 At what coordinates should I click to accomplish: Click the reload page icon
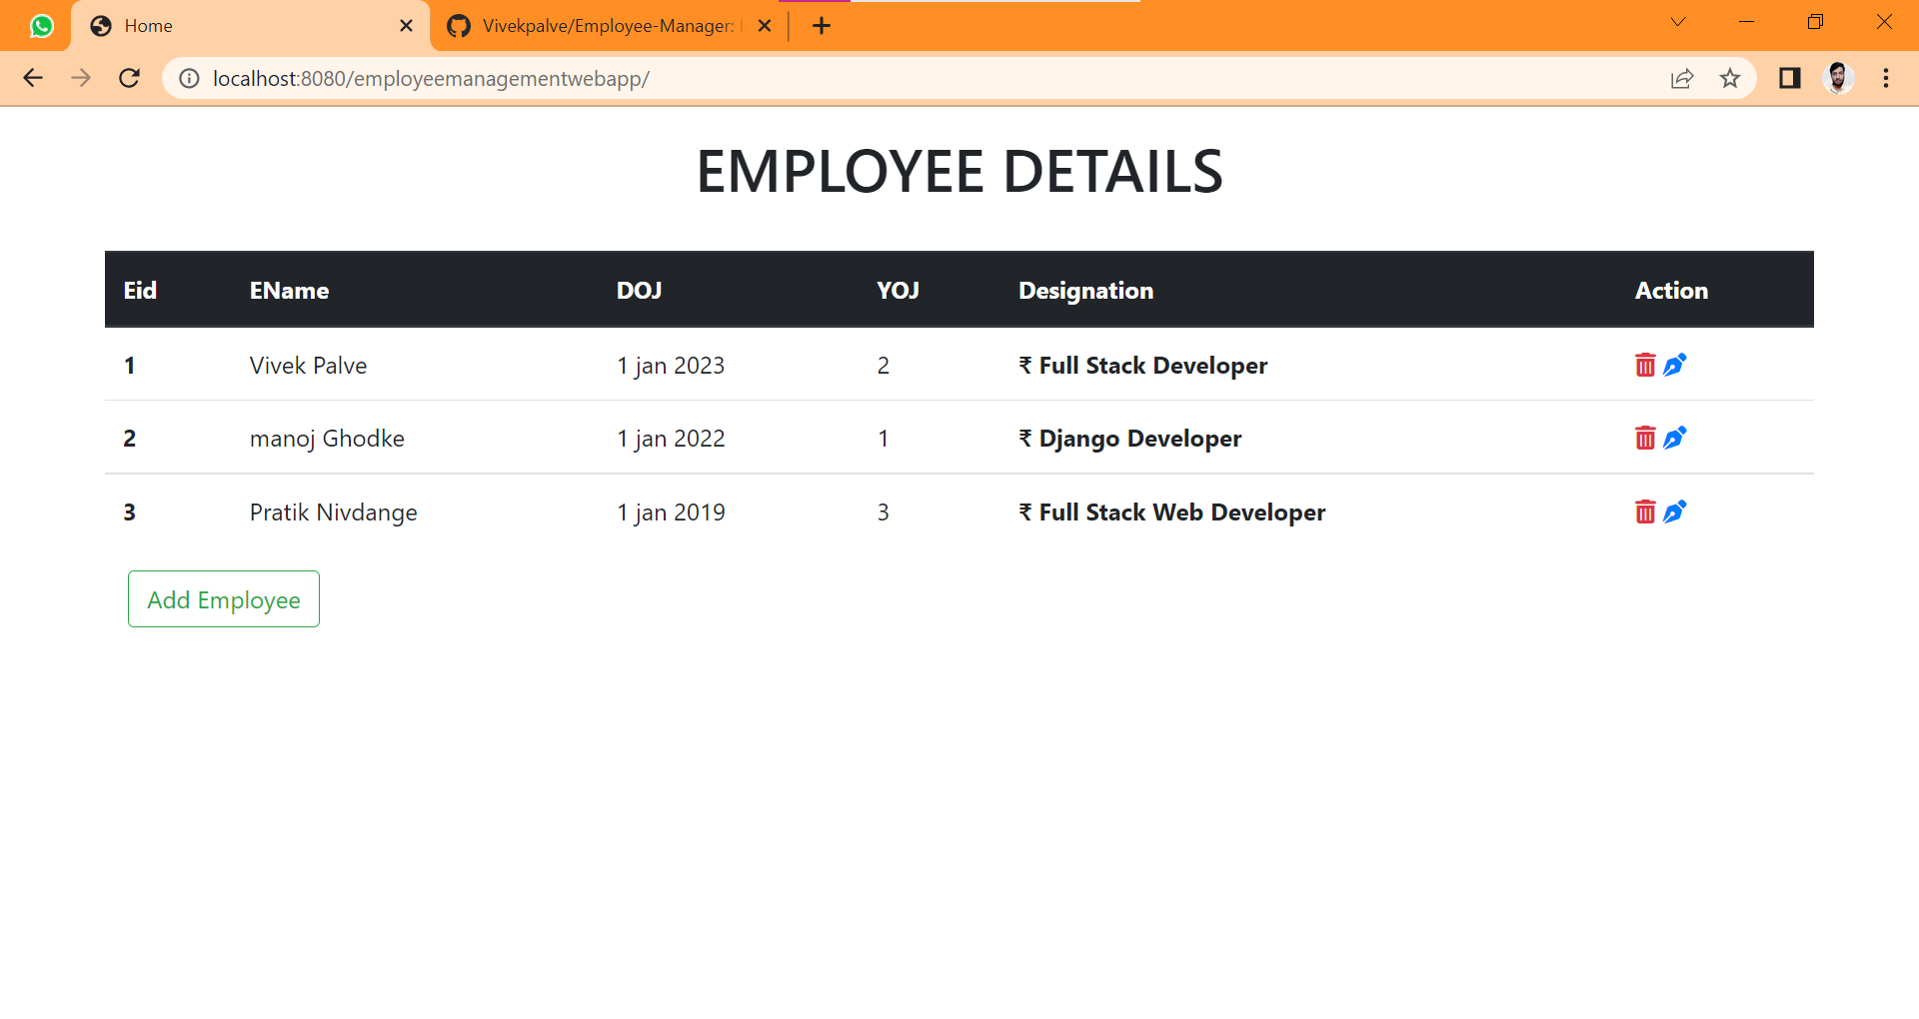[x=129, y=78]
